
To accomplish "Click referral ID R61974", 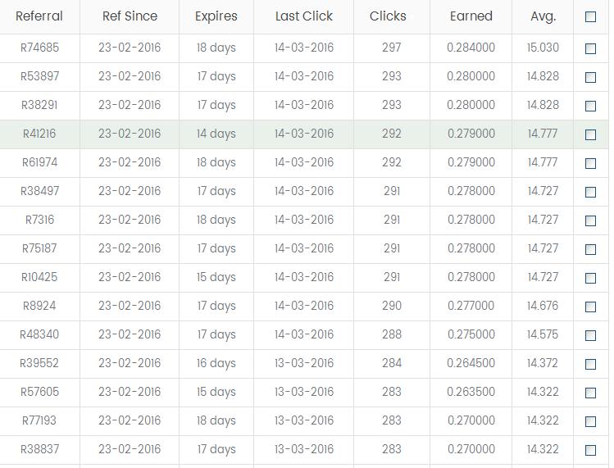I will [x=39, y=162].
